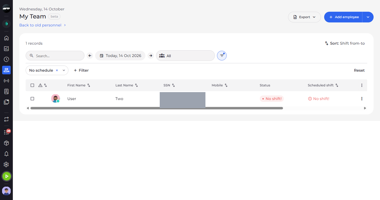Expand the No schedule filter chevron
This screenshot has height=200, width=380.
[64, 70]
